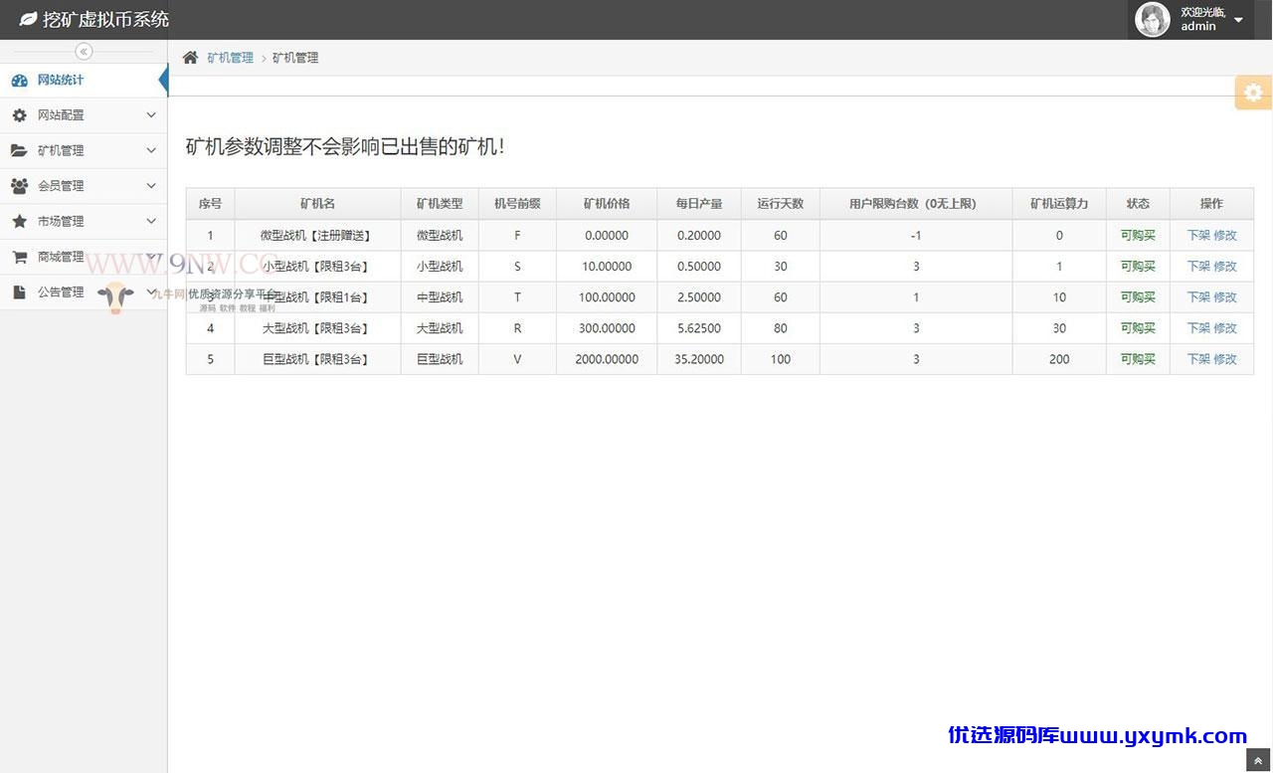Click the leaf logo icon in header
This screenshot has height=773, width=1273.
pyautogui.click(x=28, y=19)
